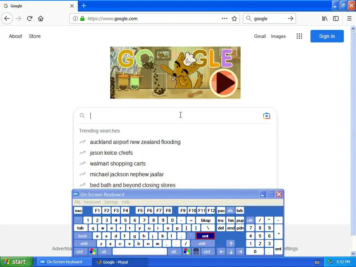This screenshot has width=356, height=267.
Task: Toggle the caps lock key
Action: [x=83, y=236]
